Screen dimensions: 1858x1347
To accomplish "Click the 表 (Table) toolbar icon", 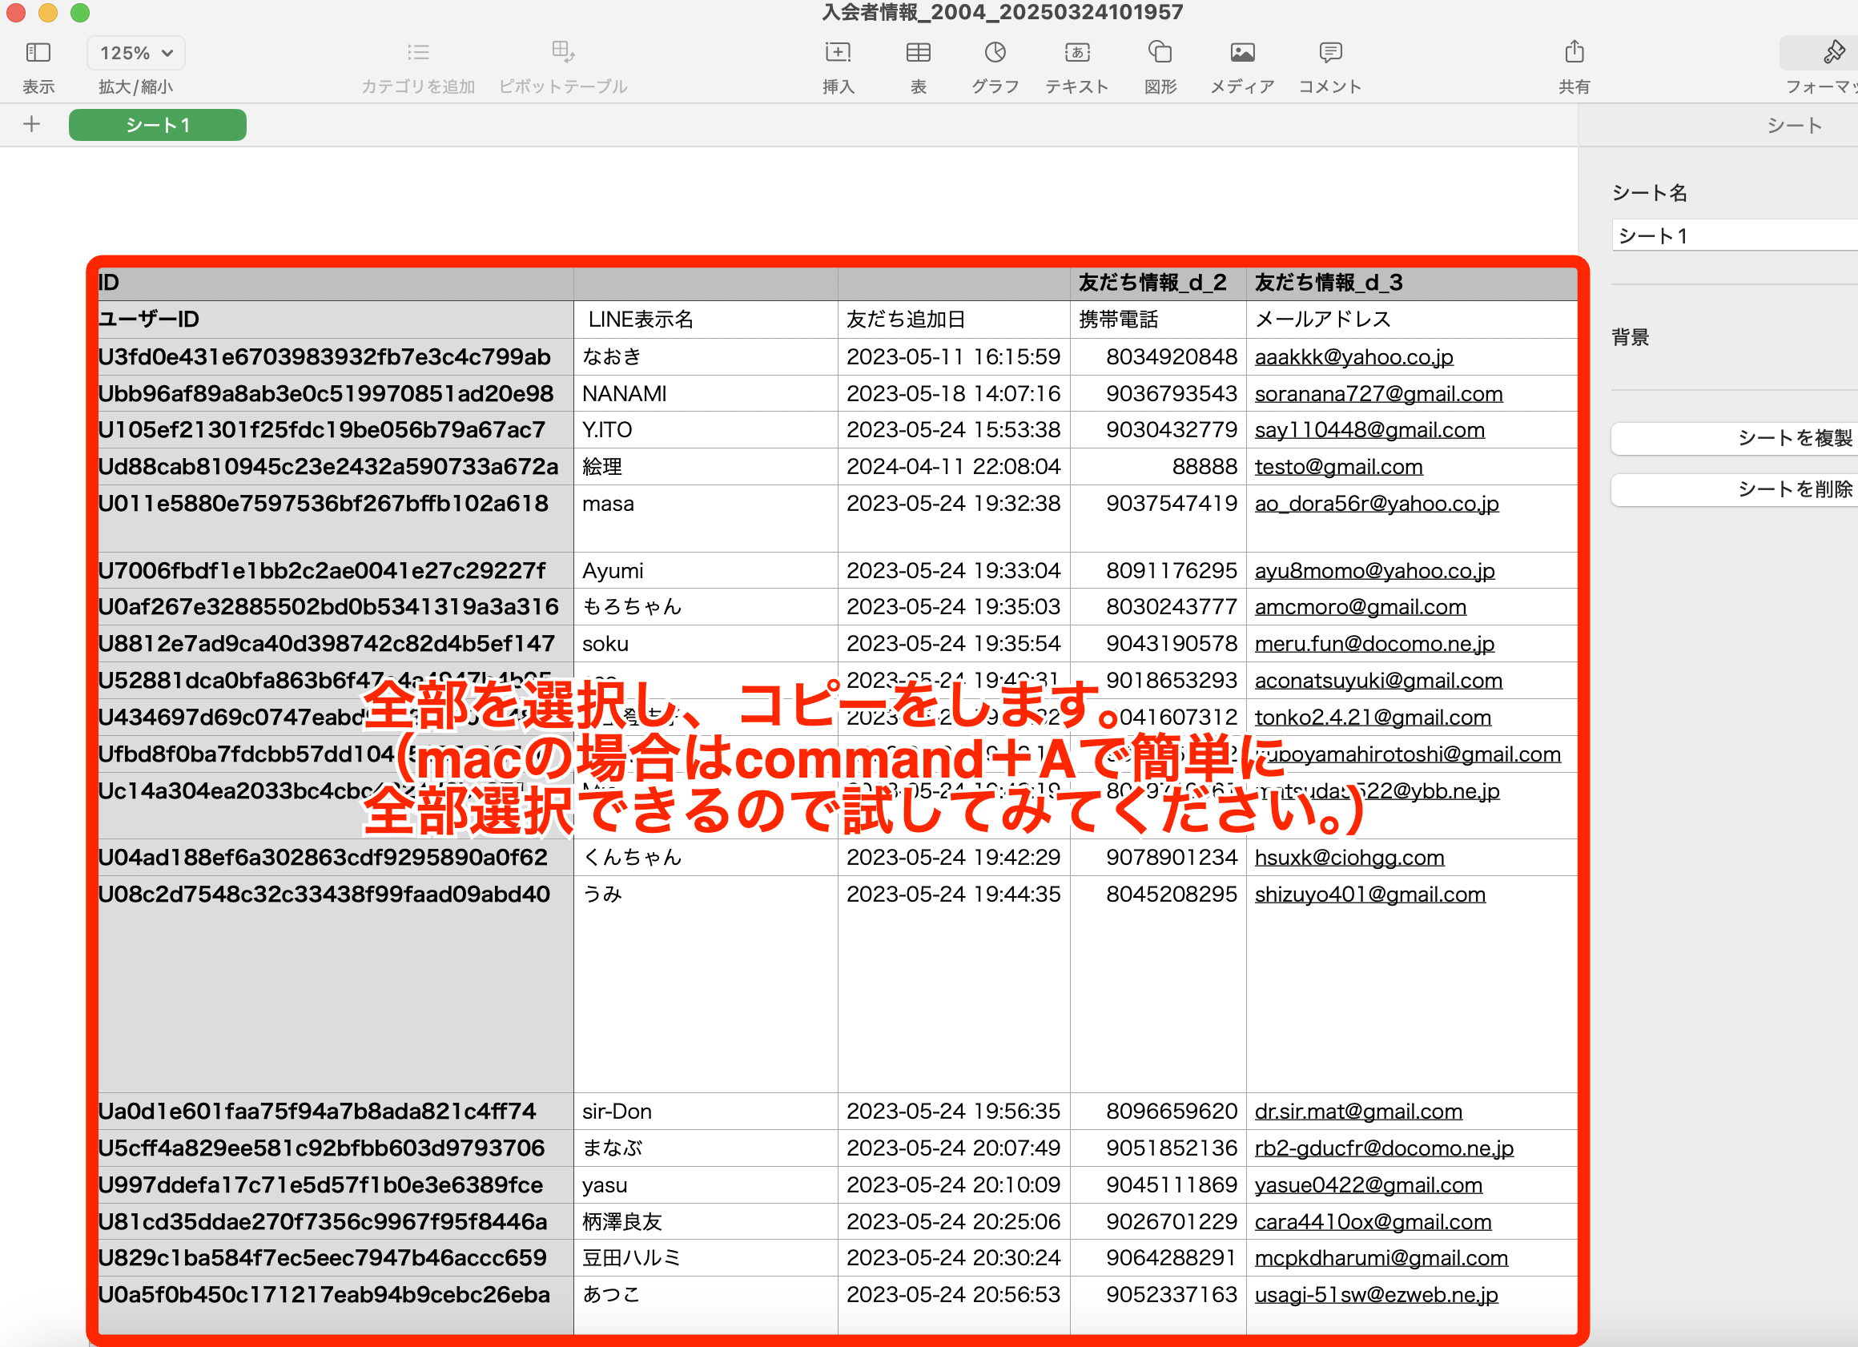I will click(919, 52).
